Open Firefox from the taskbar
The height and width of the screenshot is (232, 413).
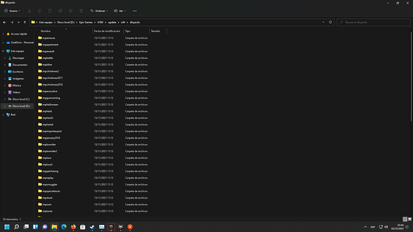tap(73, 227)
